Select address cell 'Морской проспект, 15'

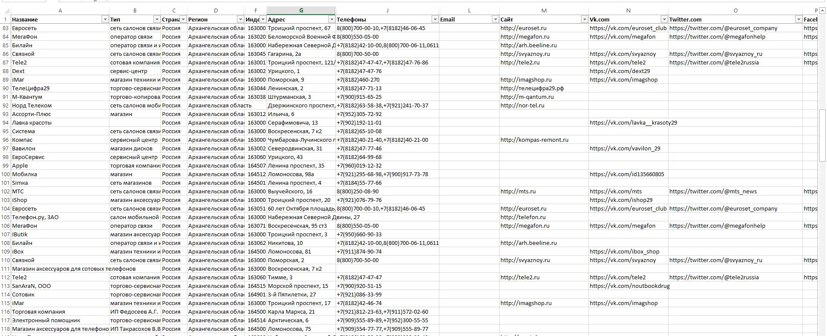point(301,286)
